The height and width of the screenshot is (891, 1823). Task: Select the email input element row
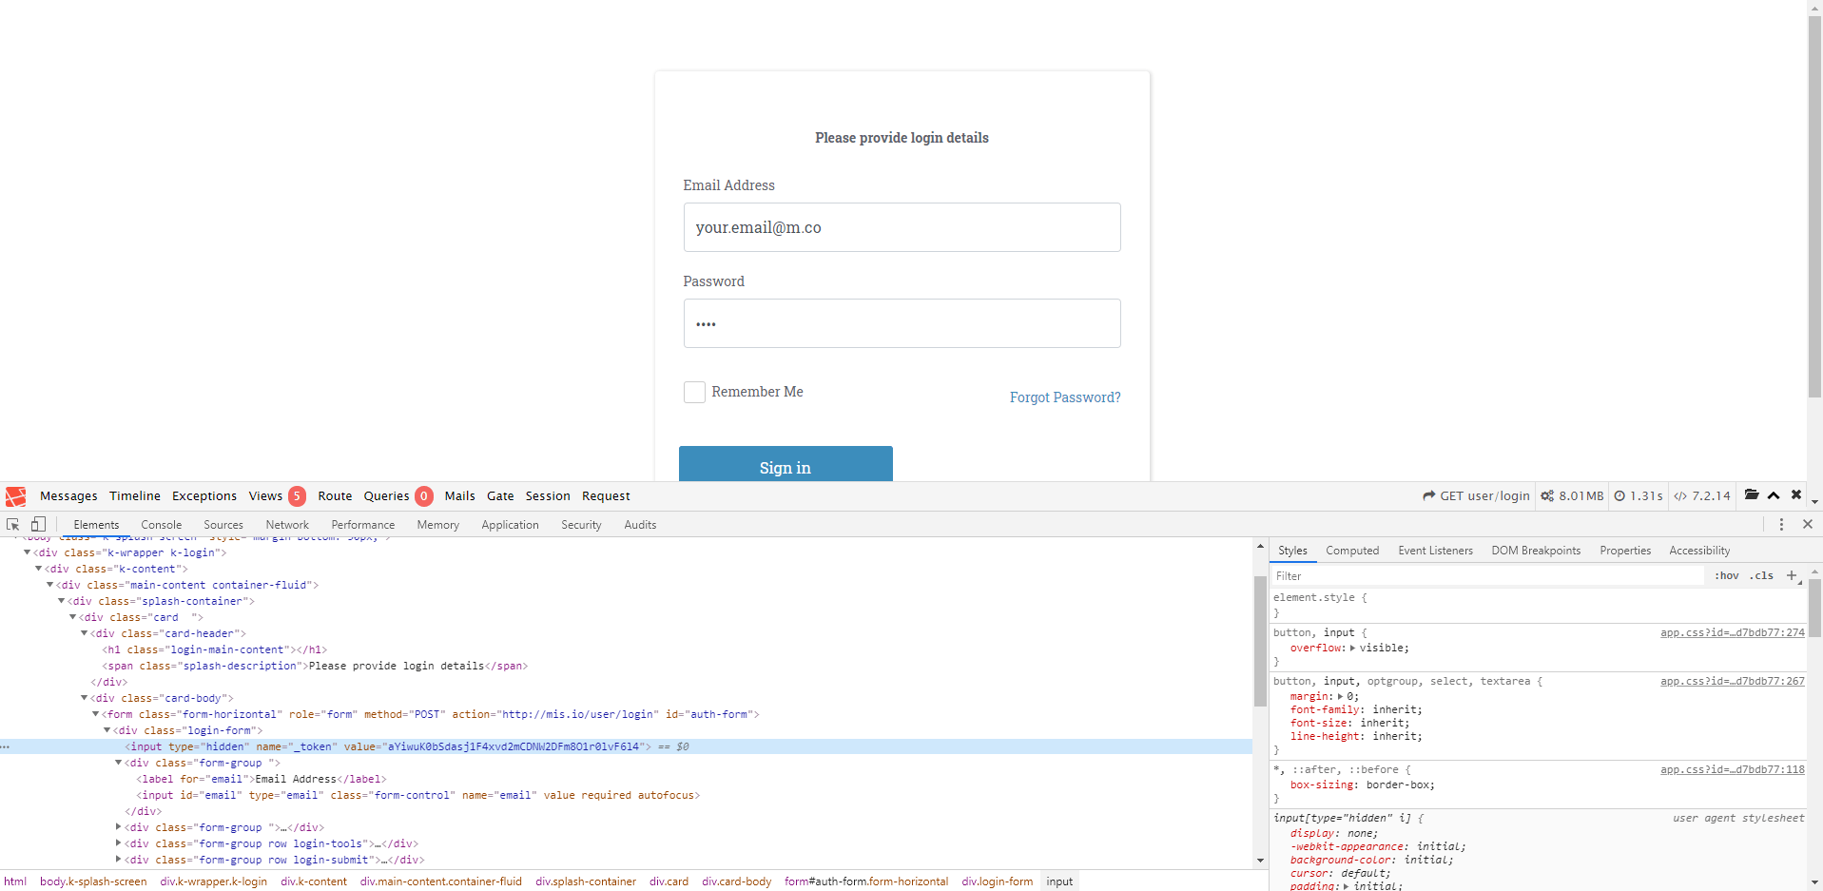(x=626, y=795)
